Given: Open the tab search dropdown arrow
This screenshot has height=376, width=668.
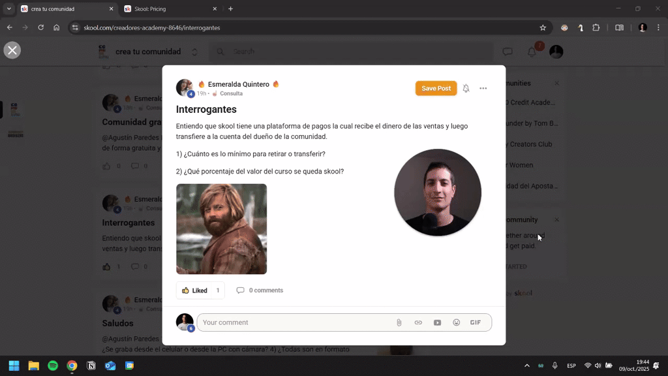Looking at the screenshot, I should 9,8.
